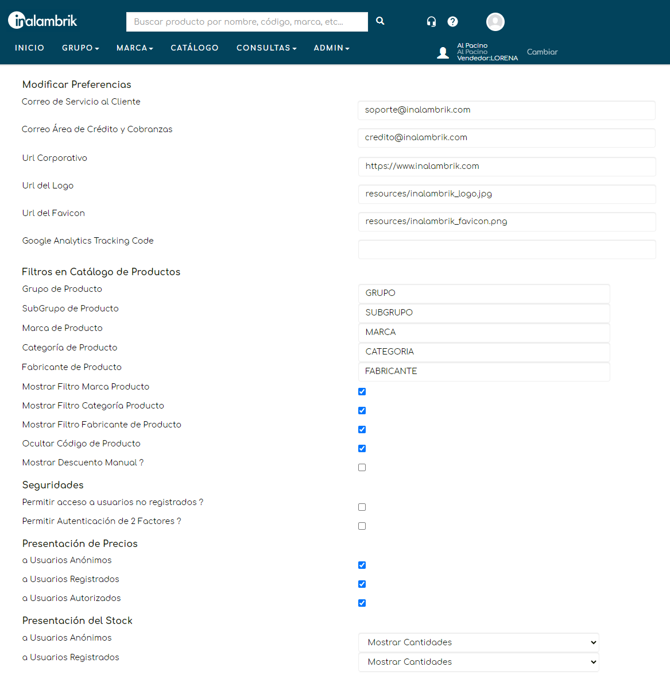Open the ADMIN dropdown menu
This screenshot has height=678, width=670.
(x=331, y=48)
